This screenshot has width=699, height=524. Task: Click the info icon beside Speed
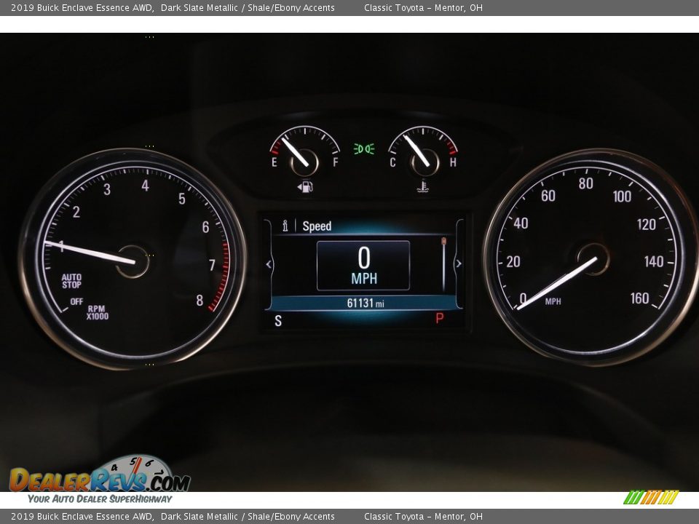pos(285,226)
